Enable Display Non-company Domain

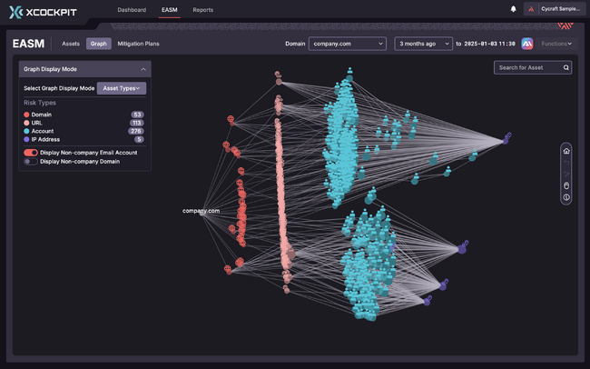tap(31, 162)
